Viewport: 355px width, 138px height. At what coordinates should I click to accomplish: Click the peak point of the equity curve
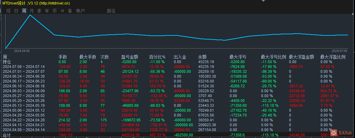(x=30, y=15)
